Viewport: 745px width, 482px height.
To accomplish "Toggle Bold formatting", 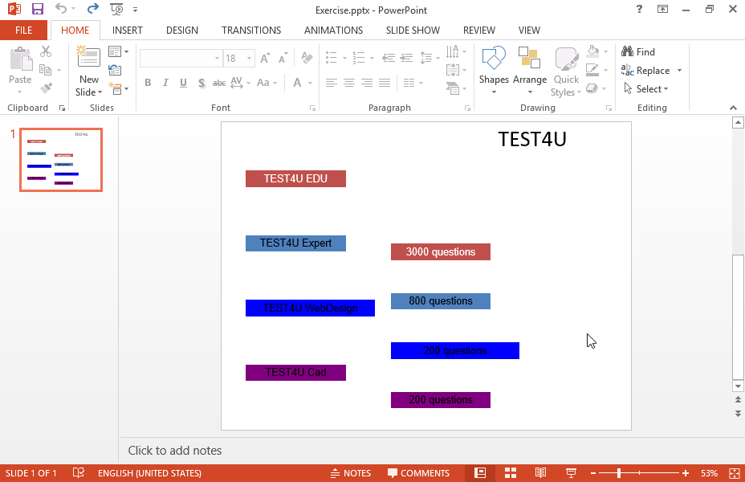I will point(148,83).
